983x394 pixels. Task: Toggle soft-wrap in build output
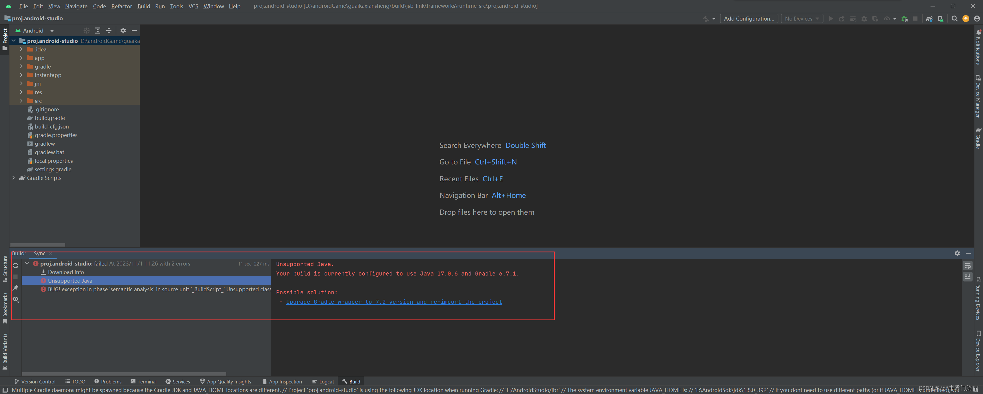coord(967,266)
